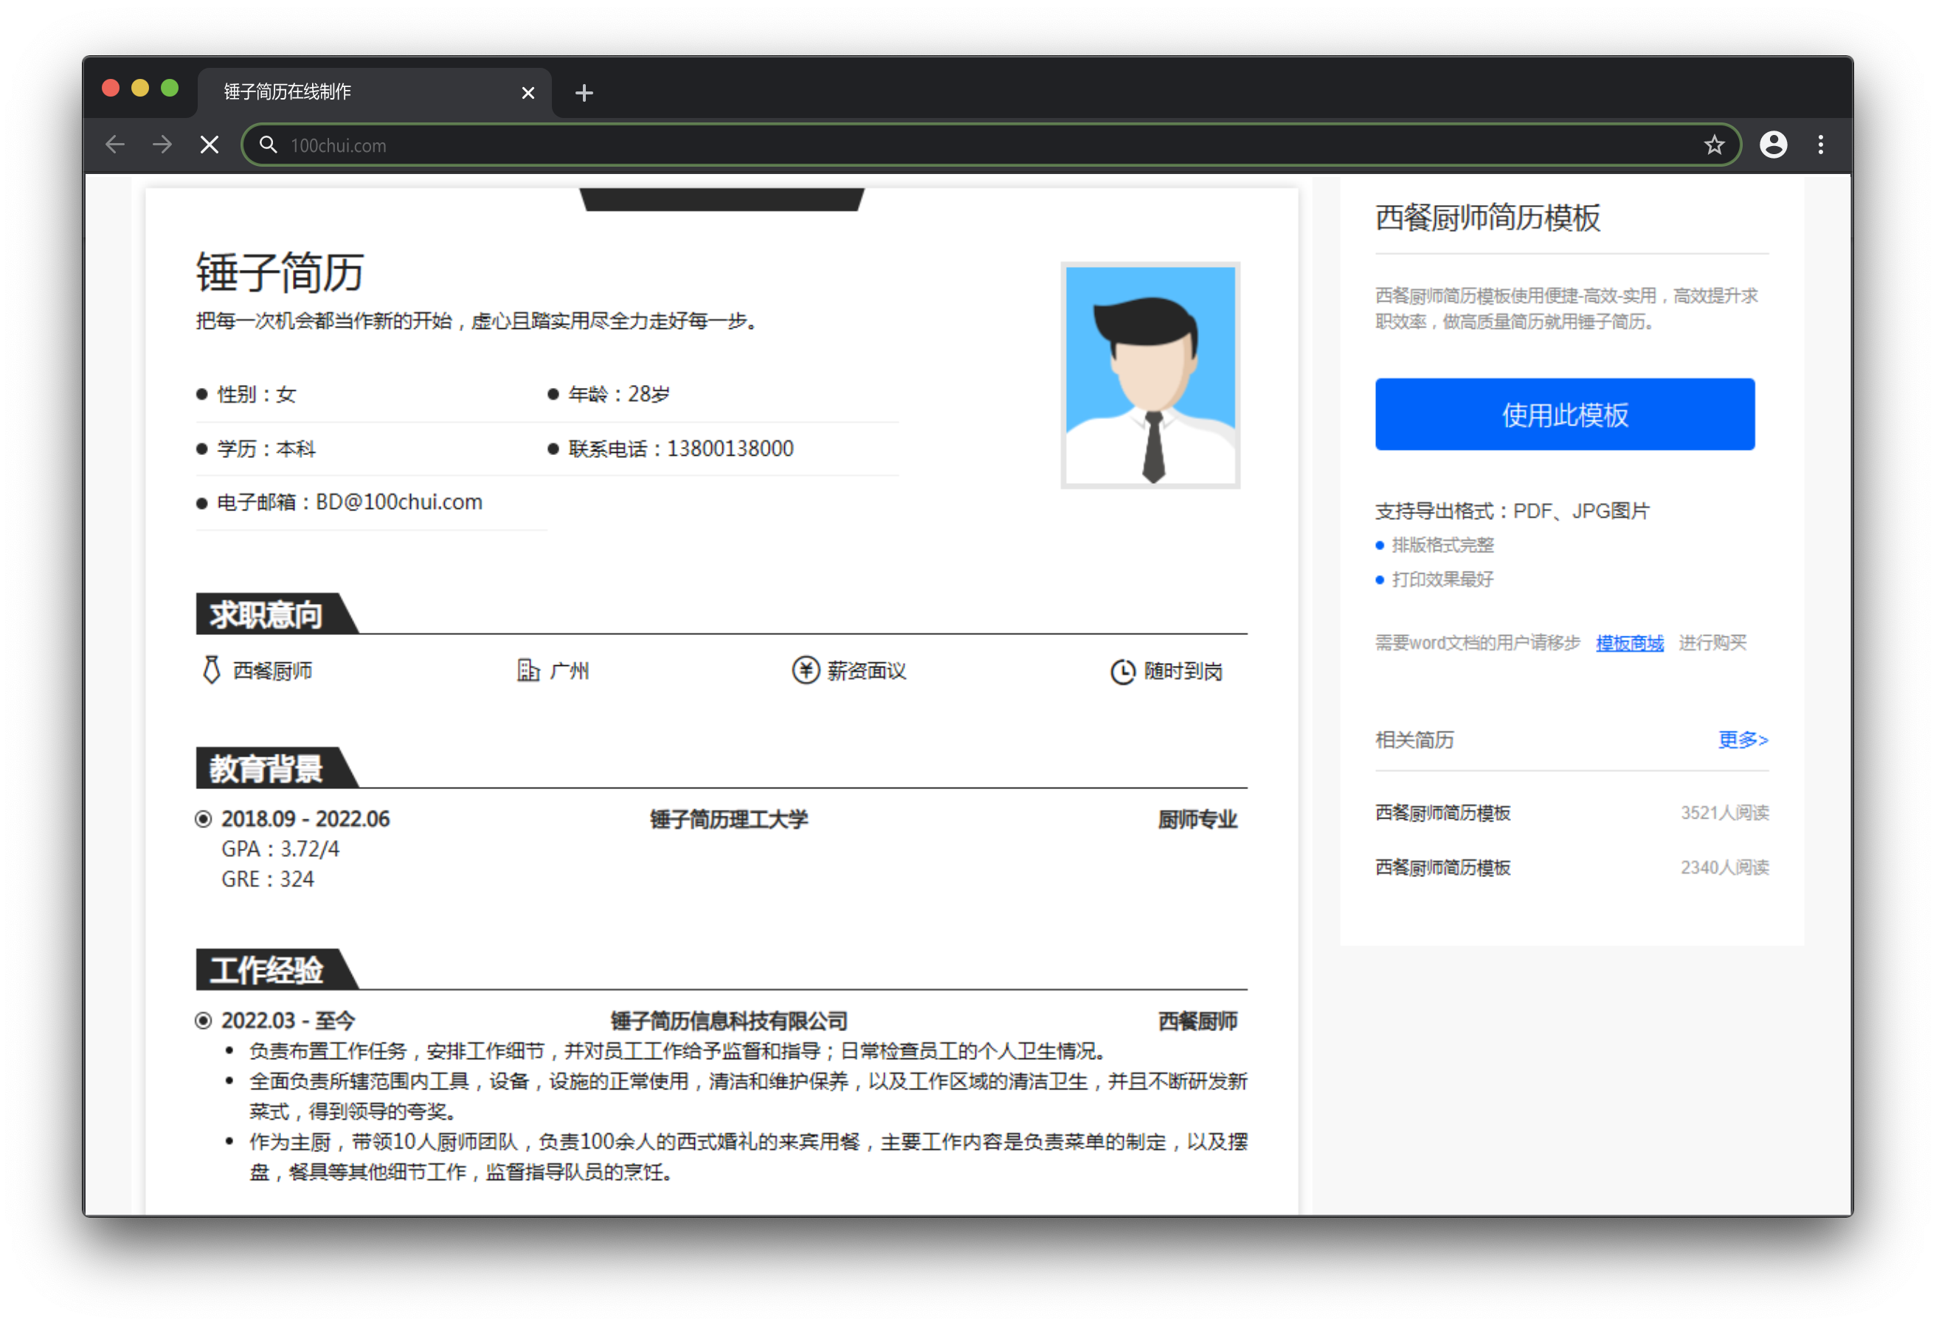Open the browser three-dot menu
The image size is (1936, 1326).
[x=1820, y=145]
